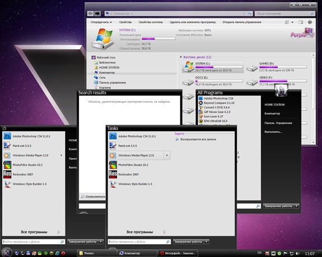Open Adobe Photoshop CS4 in leftmost Start menu
Image resolution: width=322 pixels, height=257 pixels.
[x=27, y=136]
